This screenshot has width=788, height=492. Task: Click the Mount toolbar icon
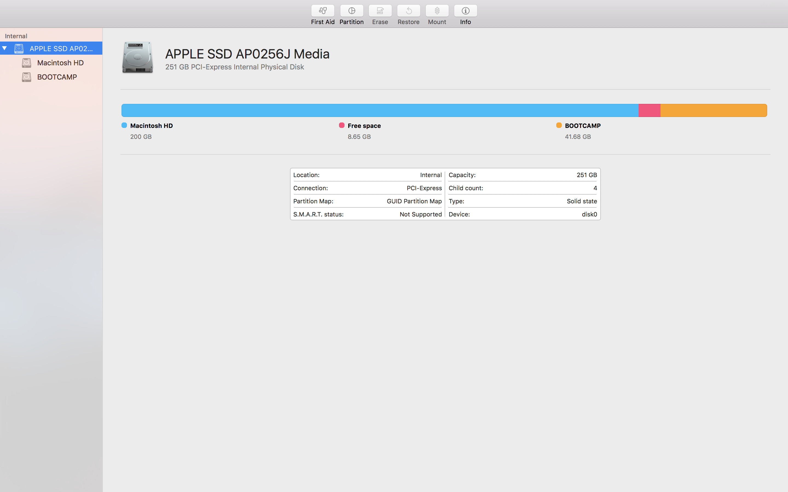[437, 11]
